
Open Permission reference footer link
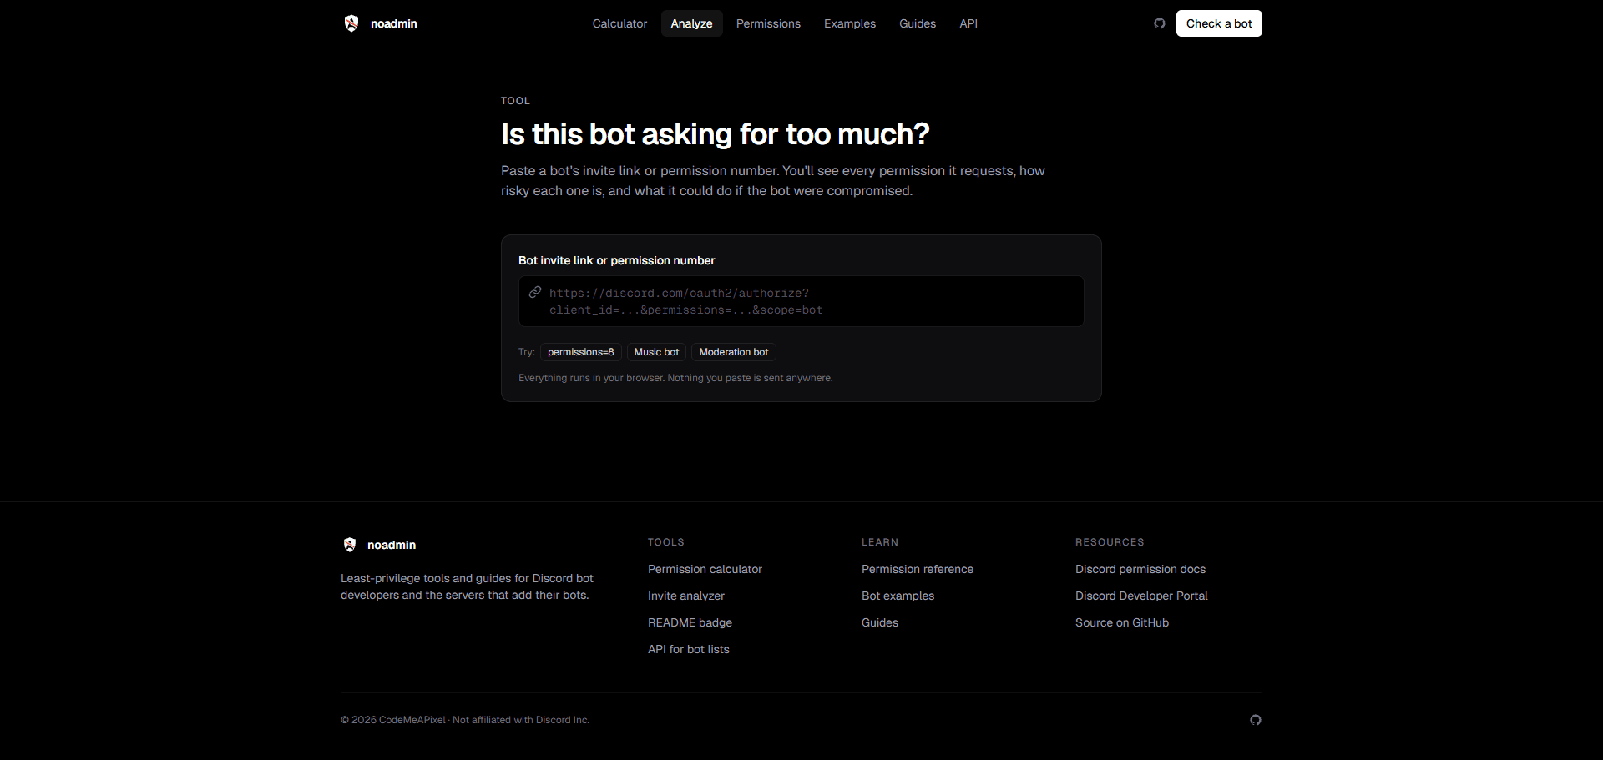(x=918, y=569)
